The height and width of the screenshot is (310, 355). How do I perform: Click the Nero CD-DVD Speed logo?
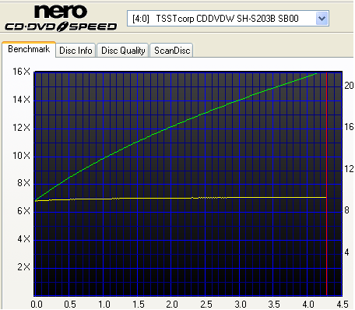[61, 19]
